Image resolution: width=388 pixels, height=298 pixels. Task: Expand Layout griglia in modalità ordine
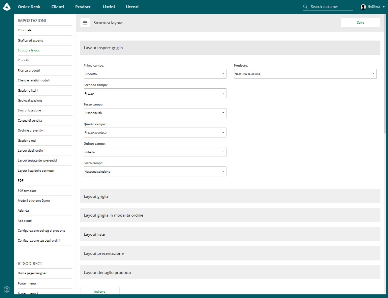230,215
